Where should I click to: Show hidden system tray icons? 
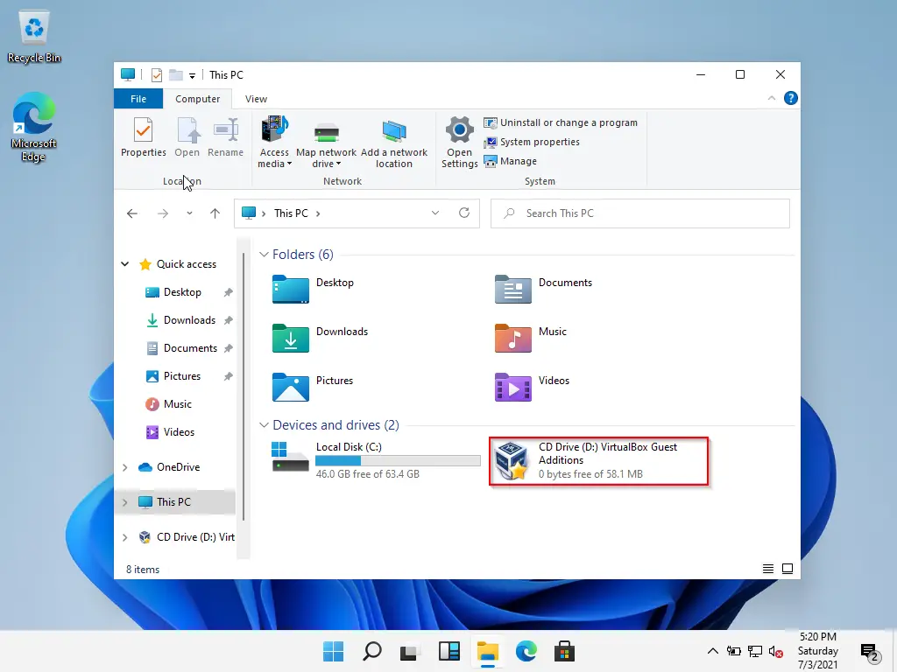pyautogui.click(x=713, y=651)
